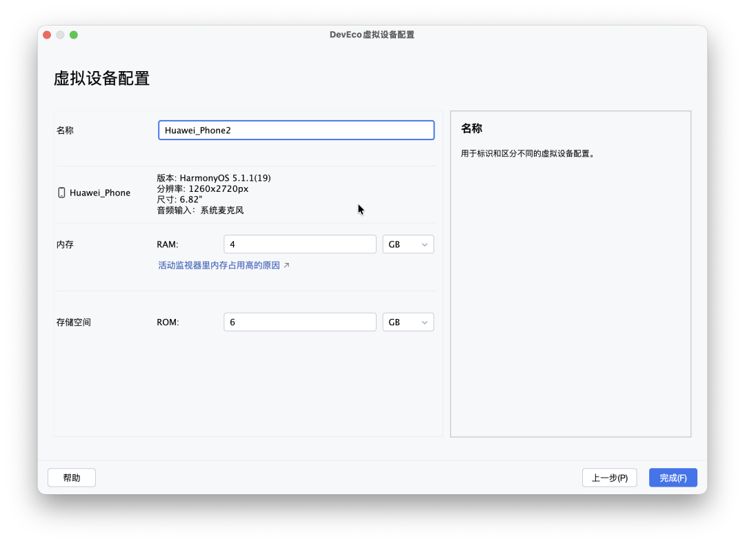Click the 存储空间 storage label

pos(74,322)
